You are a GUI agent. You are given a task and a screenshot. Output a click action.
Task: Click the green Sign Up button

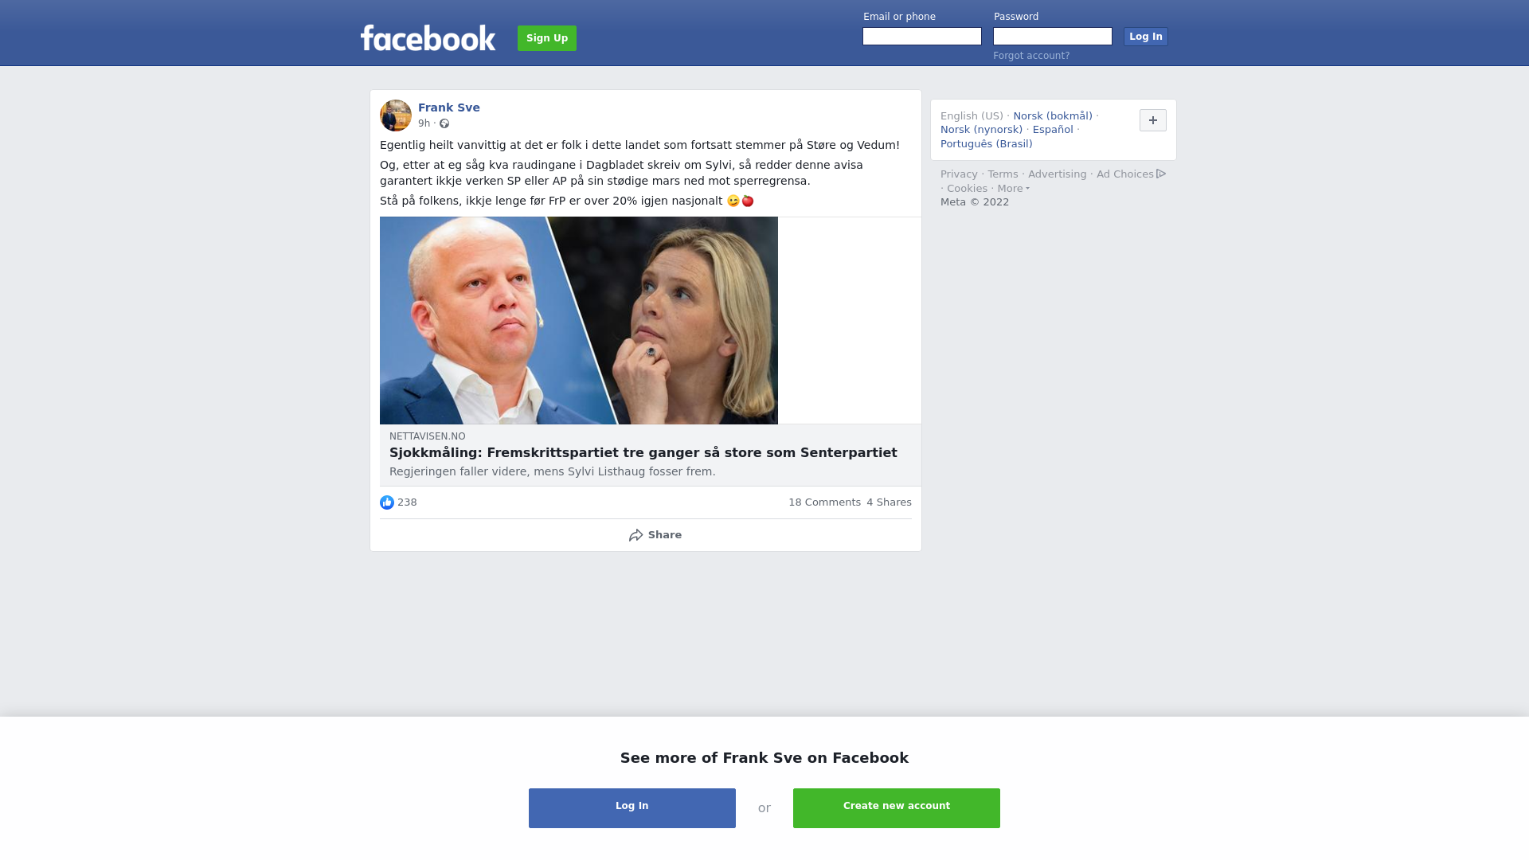(547, 38)
